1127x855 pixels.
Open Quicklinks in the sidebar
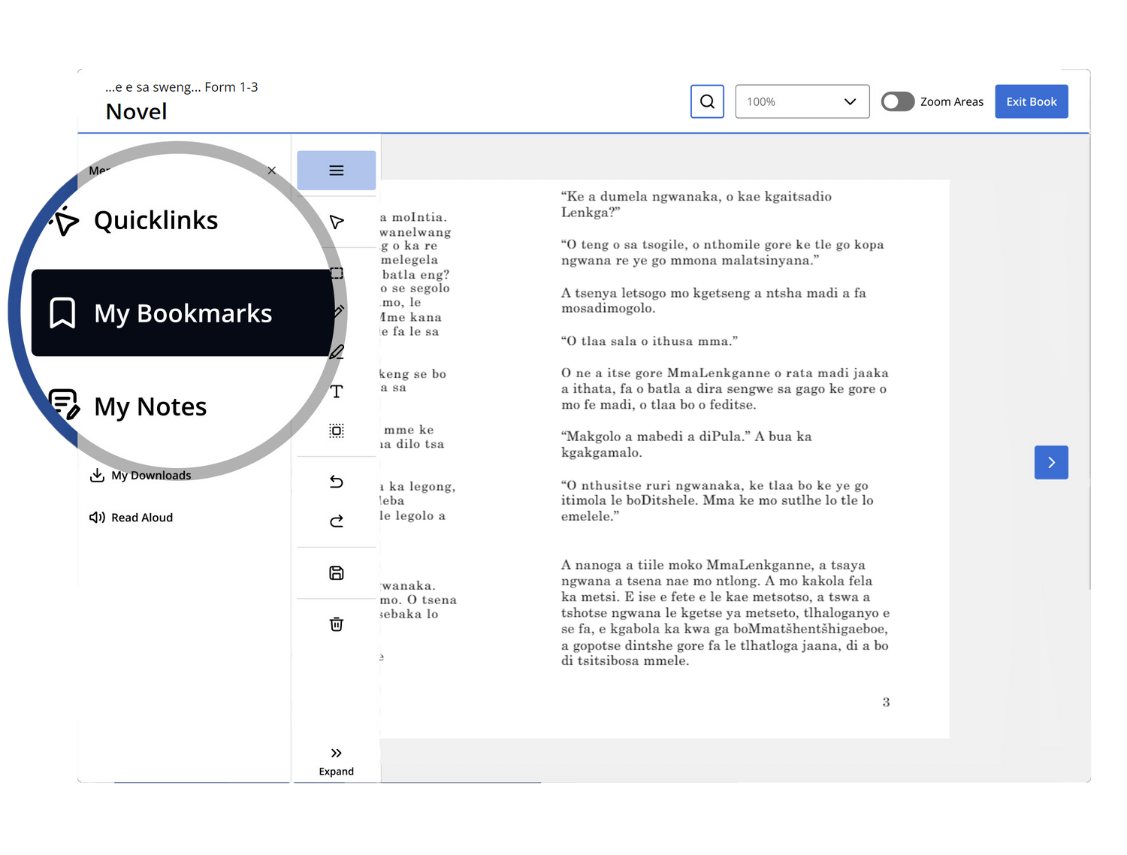click(x=156, y=219)
